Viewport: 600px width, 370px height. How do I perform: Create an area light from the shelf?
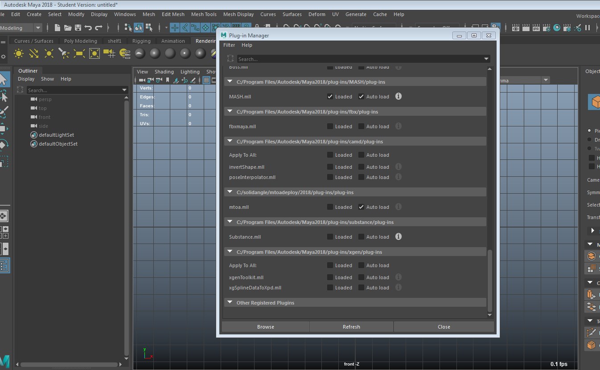coord(79,53)
